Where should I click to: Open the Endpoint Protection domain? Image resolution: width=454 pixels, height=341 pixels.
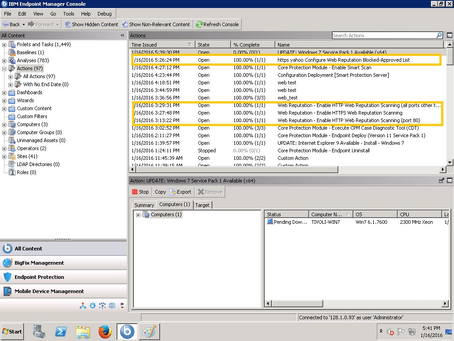[x=63, y=277]
